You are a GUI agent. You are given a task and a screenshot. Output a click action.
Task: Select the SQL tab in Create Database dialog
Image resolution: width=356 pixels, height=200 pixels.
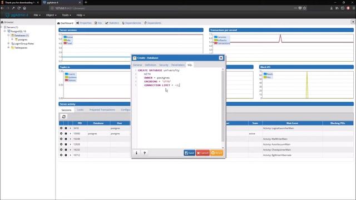click(190, 65)
